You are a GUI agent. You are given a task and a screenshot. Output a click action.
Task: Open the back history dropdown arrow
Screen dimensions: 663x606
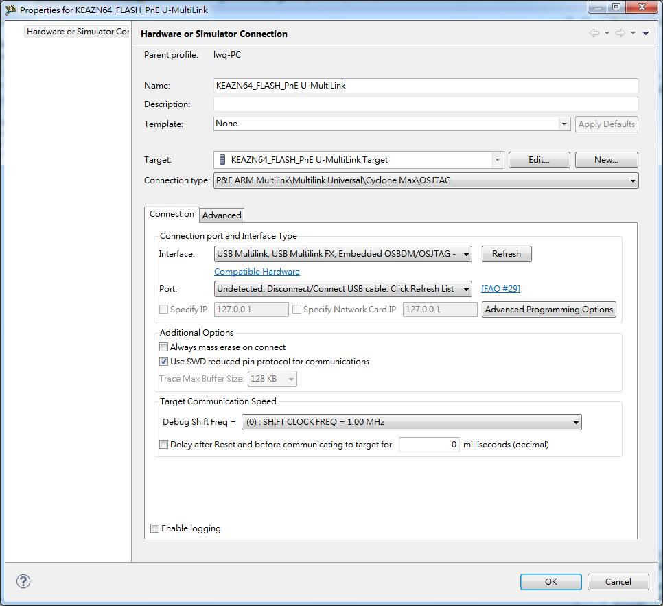607,33
